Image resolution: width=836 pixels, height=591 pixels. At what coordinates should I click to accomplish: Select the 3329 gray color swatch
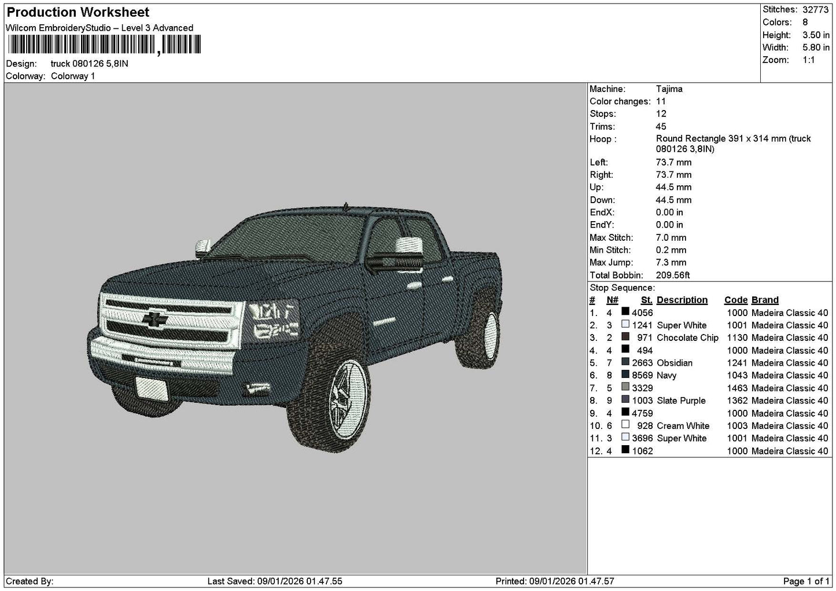coord(625,387)
